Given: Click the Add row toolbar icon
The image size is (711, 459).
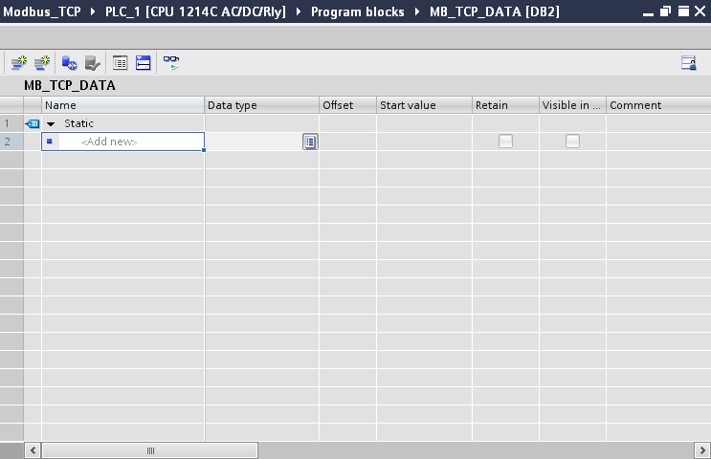Looking at the screenshot, I should click(42, 62).
